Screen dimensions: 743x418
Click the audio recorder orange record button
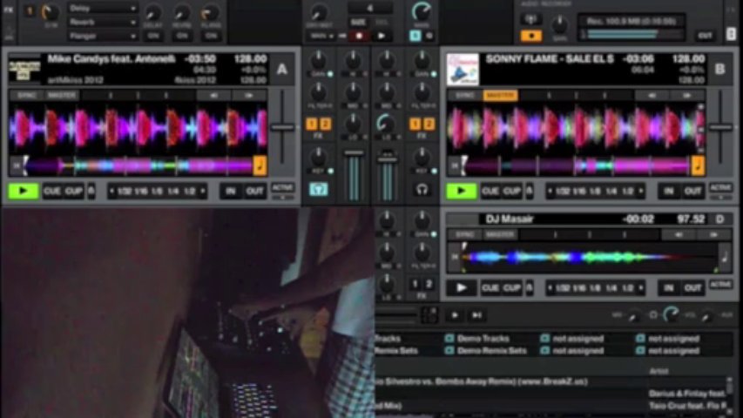pos(530,36)
